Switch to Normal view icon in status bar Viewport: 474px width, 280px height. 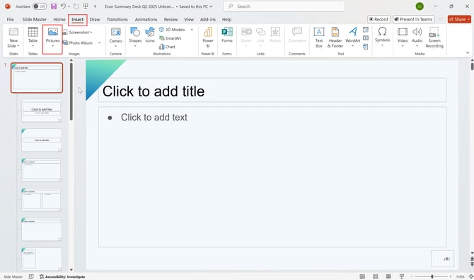tap(362, 276)
